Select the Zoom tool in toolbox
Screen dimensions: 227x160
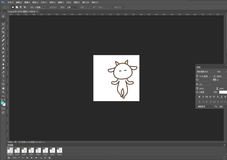pos(3,92)
